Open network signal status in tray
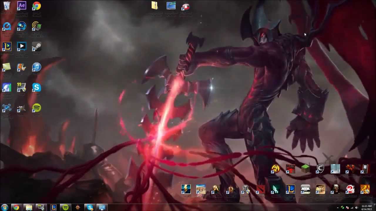376x211 pixels. 352,208
